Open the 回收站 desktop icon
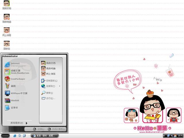184x138 pixels. click(x=7, y=45)
